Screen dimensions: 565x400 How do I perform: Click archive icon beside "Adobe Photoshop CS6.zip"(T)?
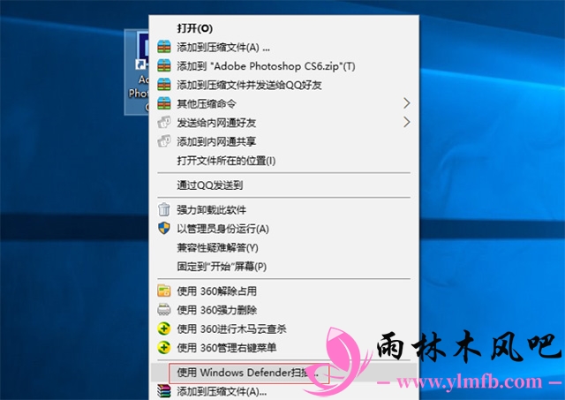[x=164, y=66]
